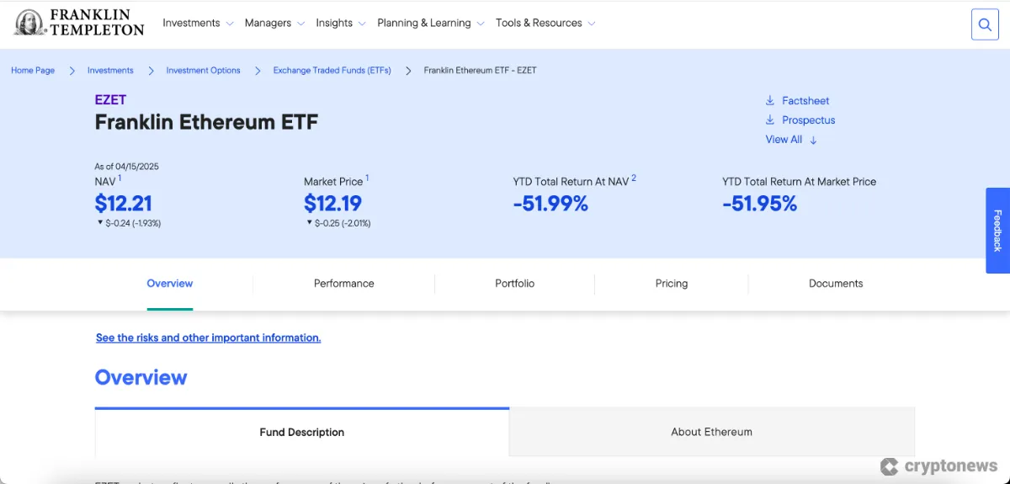Click the -51.99% YTD NAV return
1010x484 pixels.
(550, 203)
